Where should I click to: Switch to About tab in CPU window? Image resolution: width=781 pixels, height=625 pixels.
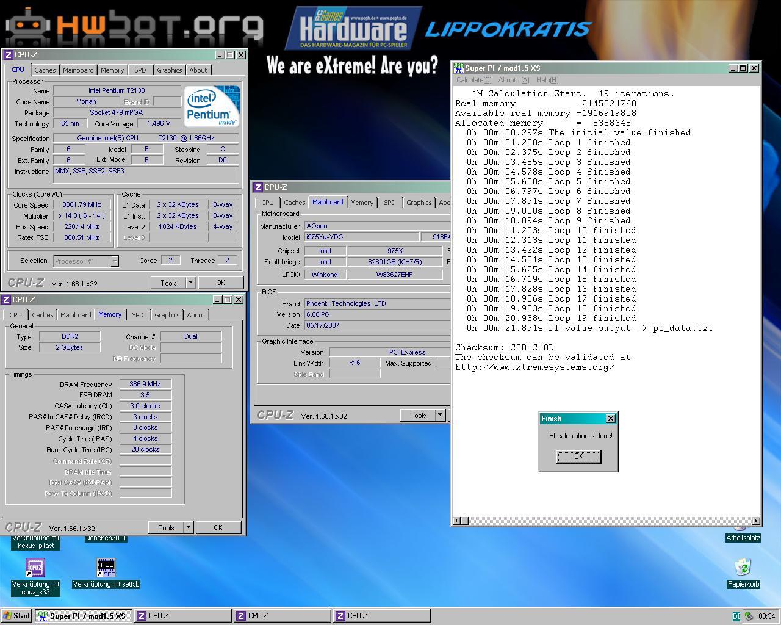pyautogui.click(x=198, y=70)
